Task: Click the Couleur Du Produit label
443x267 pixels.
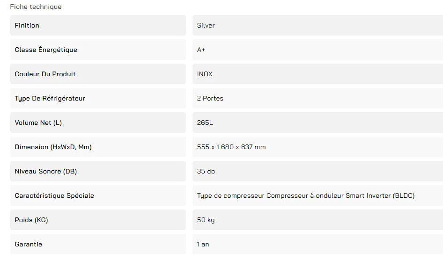Action: coord(45,74)
